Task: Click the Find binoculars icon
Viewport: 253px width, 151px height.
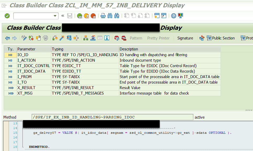Action: (x=110, y=16)
